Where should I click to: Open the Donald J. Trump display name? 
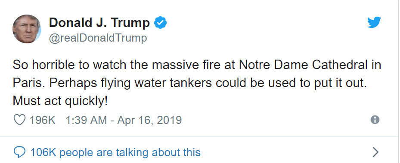pyautogui.click(x=99, y=23)
